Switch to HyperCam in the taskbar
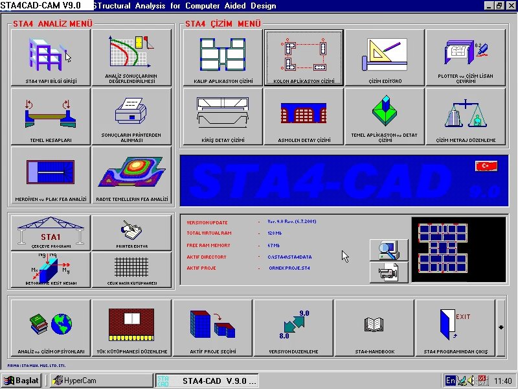Image resolution: width=518 pixels, height=389 pixels. tap(101, 381)
